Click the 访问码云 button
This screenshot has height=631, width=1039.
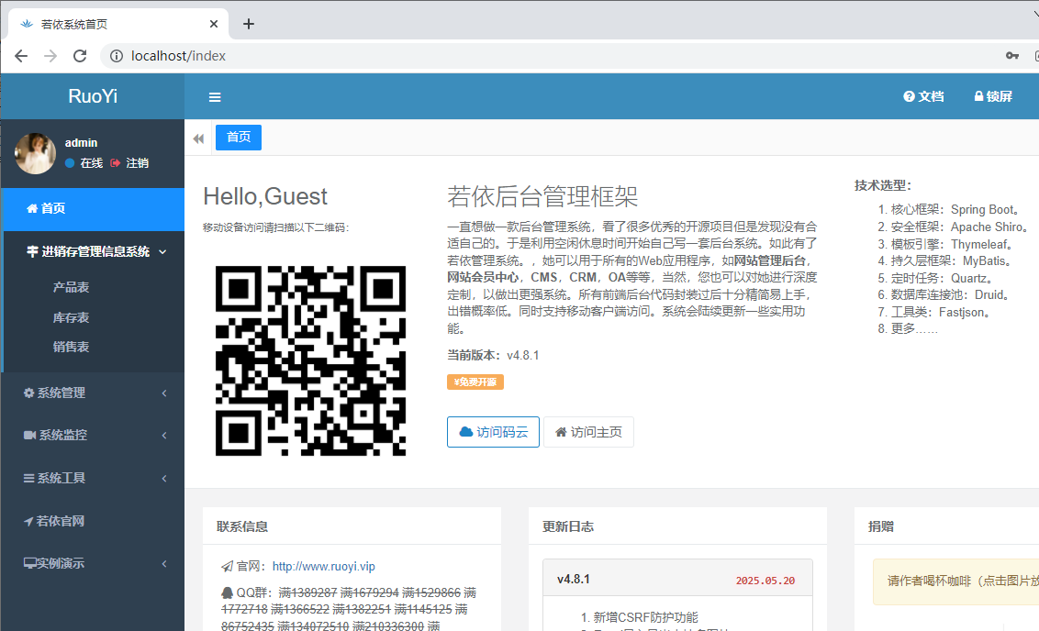click(x=493, y=432)
